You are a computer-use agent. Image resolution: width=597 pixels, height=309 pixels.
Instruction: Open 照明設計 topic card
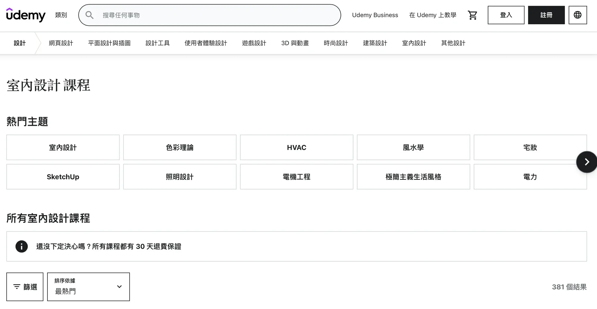pos(180,177)
